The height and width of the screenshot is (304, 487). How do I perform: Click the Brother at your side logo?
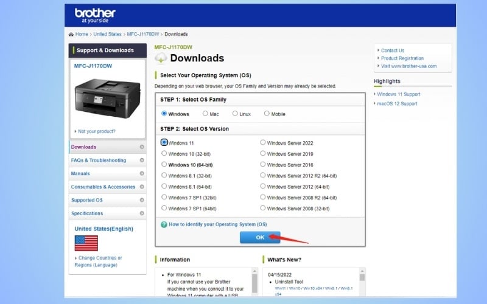pyautogui.click(x=95, y=15)
